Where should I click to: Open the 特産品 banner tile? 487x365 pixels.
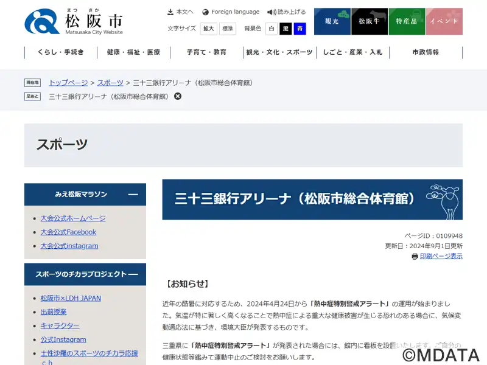[x=407, y=21]
